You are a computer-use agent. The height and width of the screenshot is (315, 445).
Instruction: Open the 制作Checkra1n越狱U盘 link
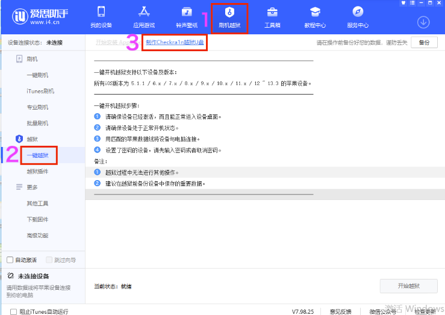click(175, 42)
